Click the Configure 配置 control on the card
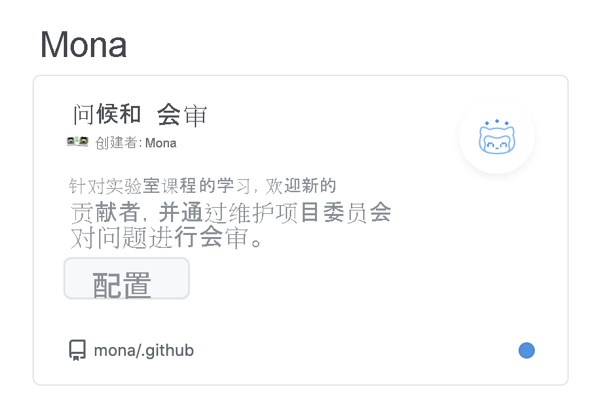The width and height of the screenshot is (600, 417). (126, 278)
